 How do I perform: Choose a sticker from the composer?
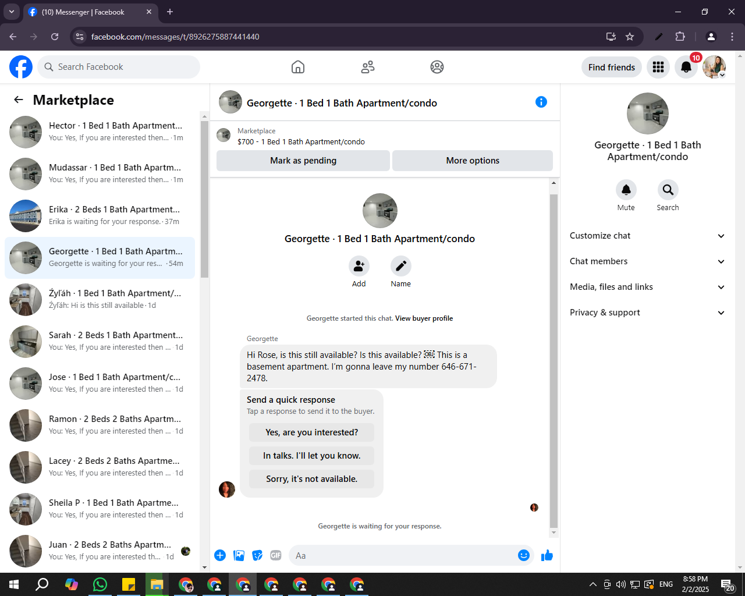click(257, 555)
